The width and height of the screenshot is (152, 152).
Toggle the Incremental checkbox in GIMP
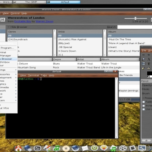[x=144, y=106]
